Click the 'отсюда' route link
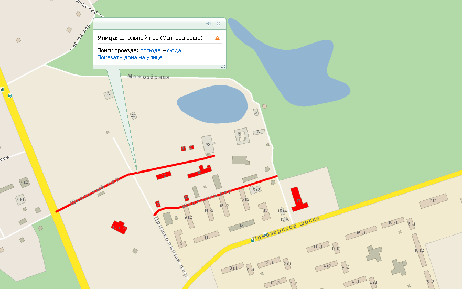This screenshot has width=462, height=289. click(x=151, y=50)
